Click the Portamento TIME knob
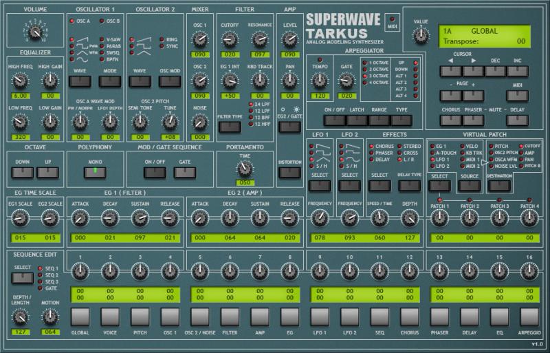 (x=245, y=169)
